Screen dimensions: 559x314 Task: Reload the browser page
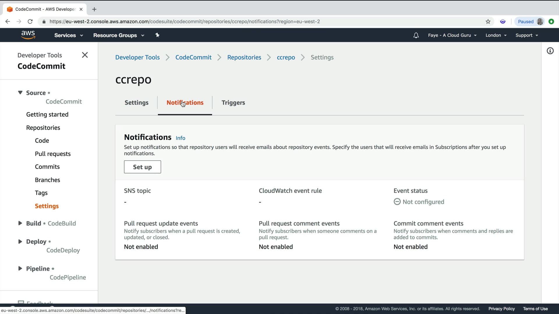[x=30, y=22]
